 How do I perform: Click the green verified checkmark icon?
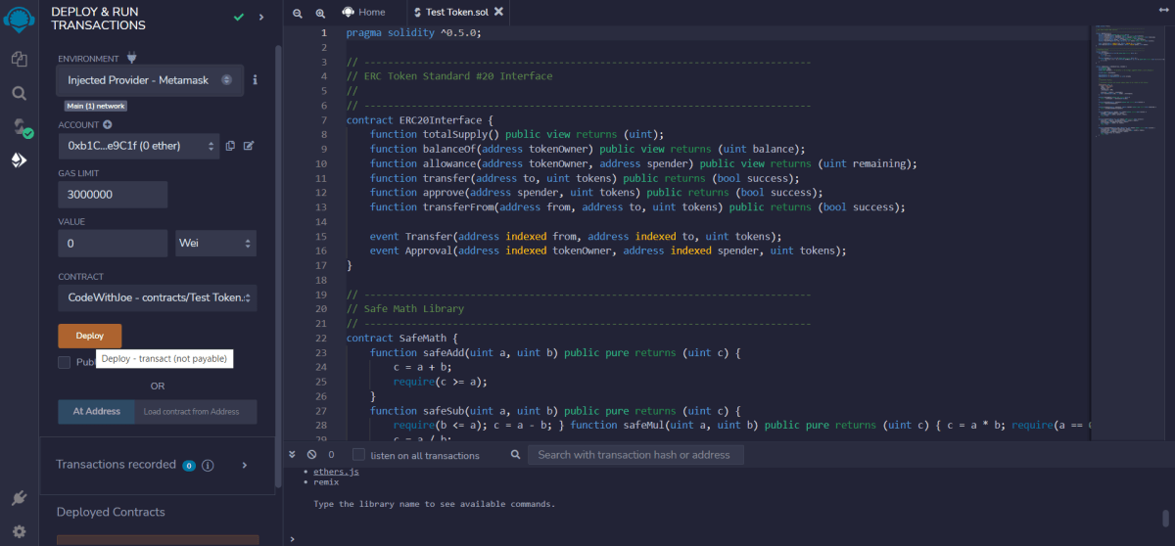(x=239, y=17)
